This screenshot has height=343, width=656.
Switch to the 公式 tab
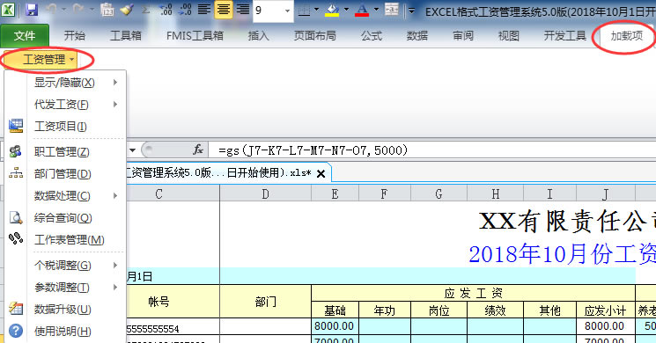click(x=372, y=36)
